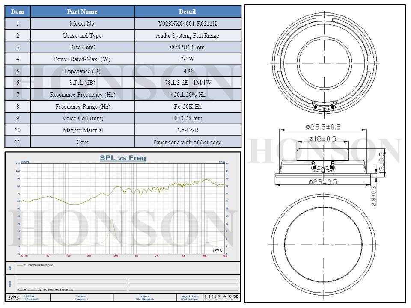Click the speaker bottom view drawing
This screenshot has height=308, width=411.
[x=324, y=244]
